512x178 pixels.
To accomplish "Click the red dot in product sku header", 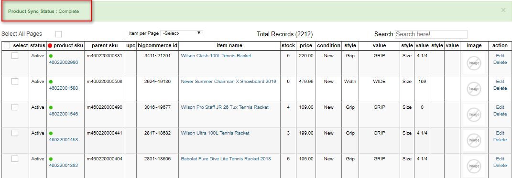I will tap(50, 46).
